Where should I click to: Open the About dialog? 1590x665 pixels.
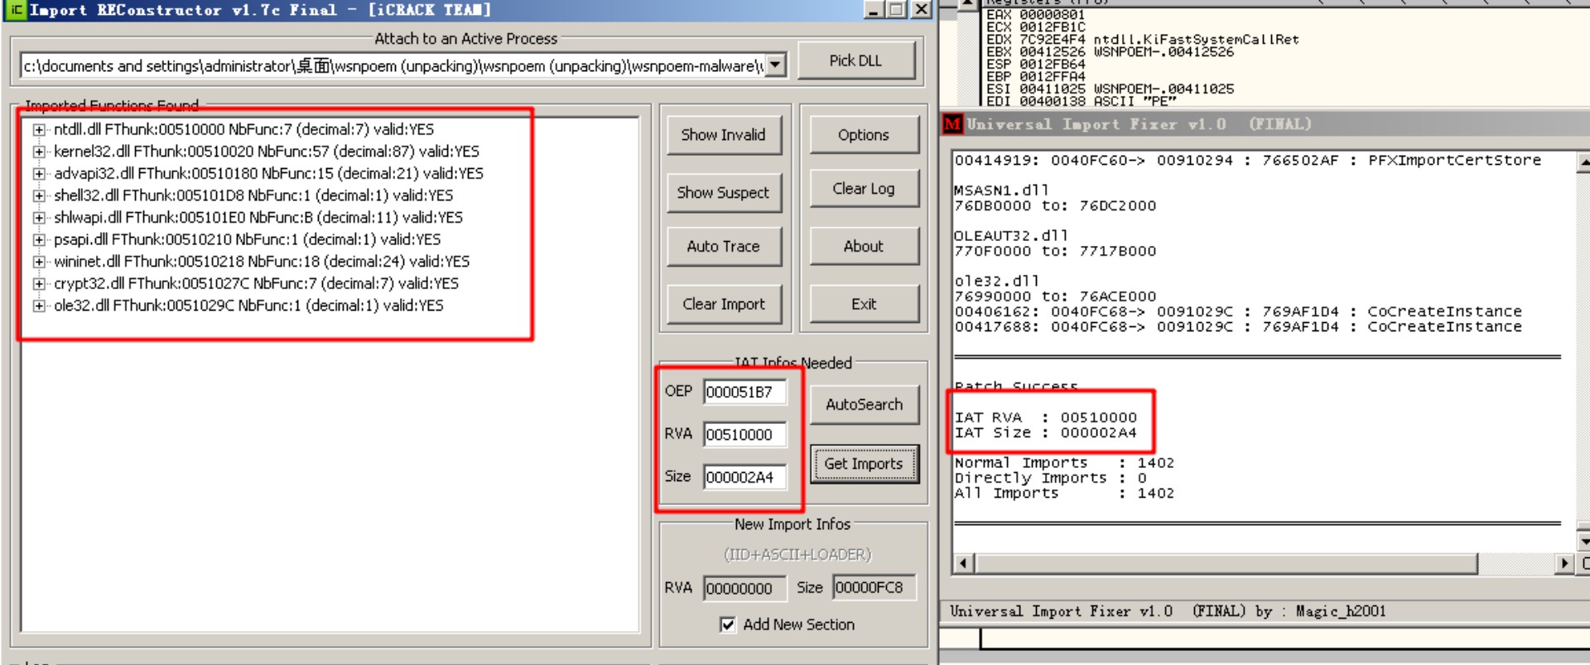pyautogui.click(x=864, y=246)
